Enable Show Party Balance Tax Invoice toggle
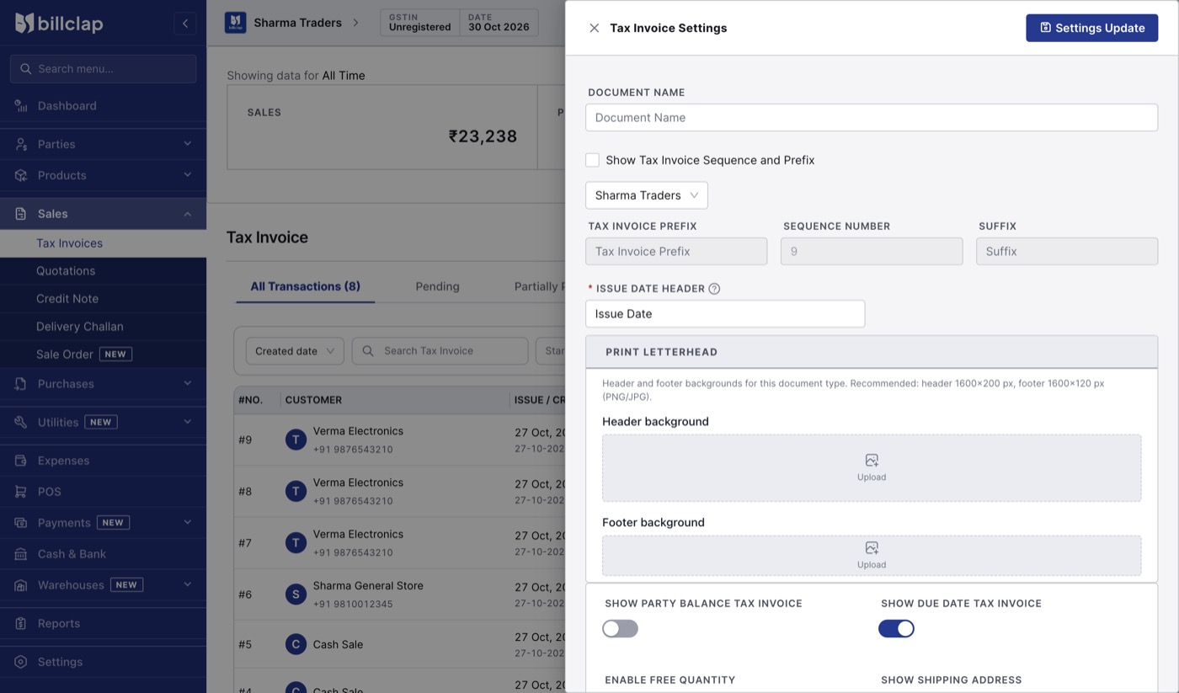 [x=620, y=628]
